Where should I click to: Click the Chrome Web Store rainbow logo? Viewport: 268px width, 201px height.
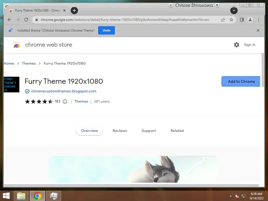point(17,45)
